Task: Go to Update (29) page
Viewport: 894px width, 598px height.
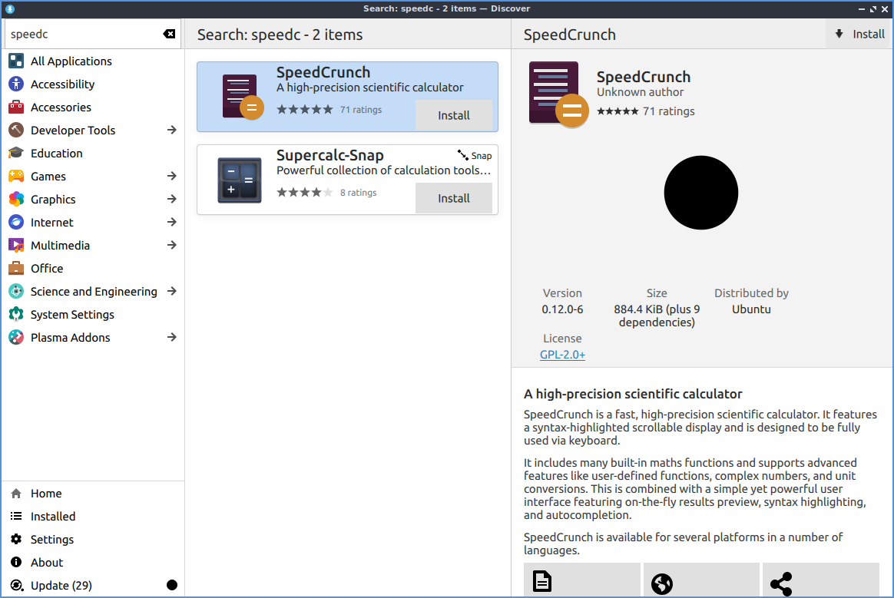Action: point(61,586)
